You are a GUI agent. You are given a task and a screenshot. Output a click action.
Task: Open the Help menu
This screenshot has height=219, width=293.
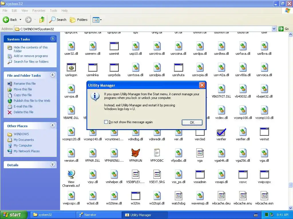point(64,11)
